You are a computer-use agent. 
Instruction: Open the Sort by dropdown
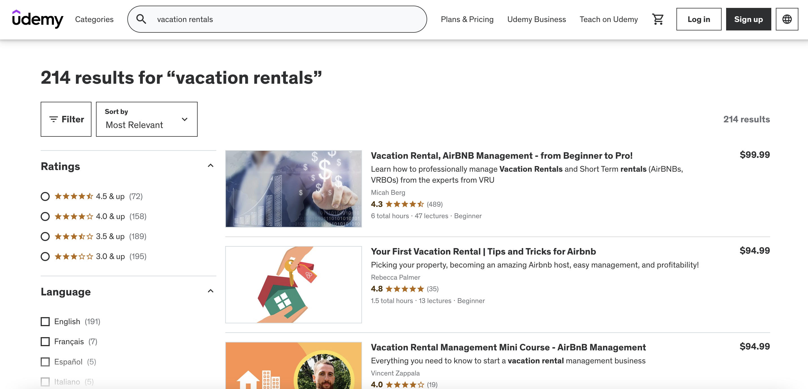[146, 119]
